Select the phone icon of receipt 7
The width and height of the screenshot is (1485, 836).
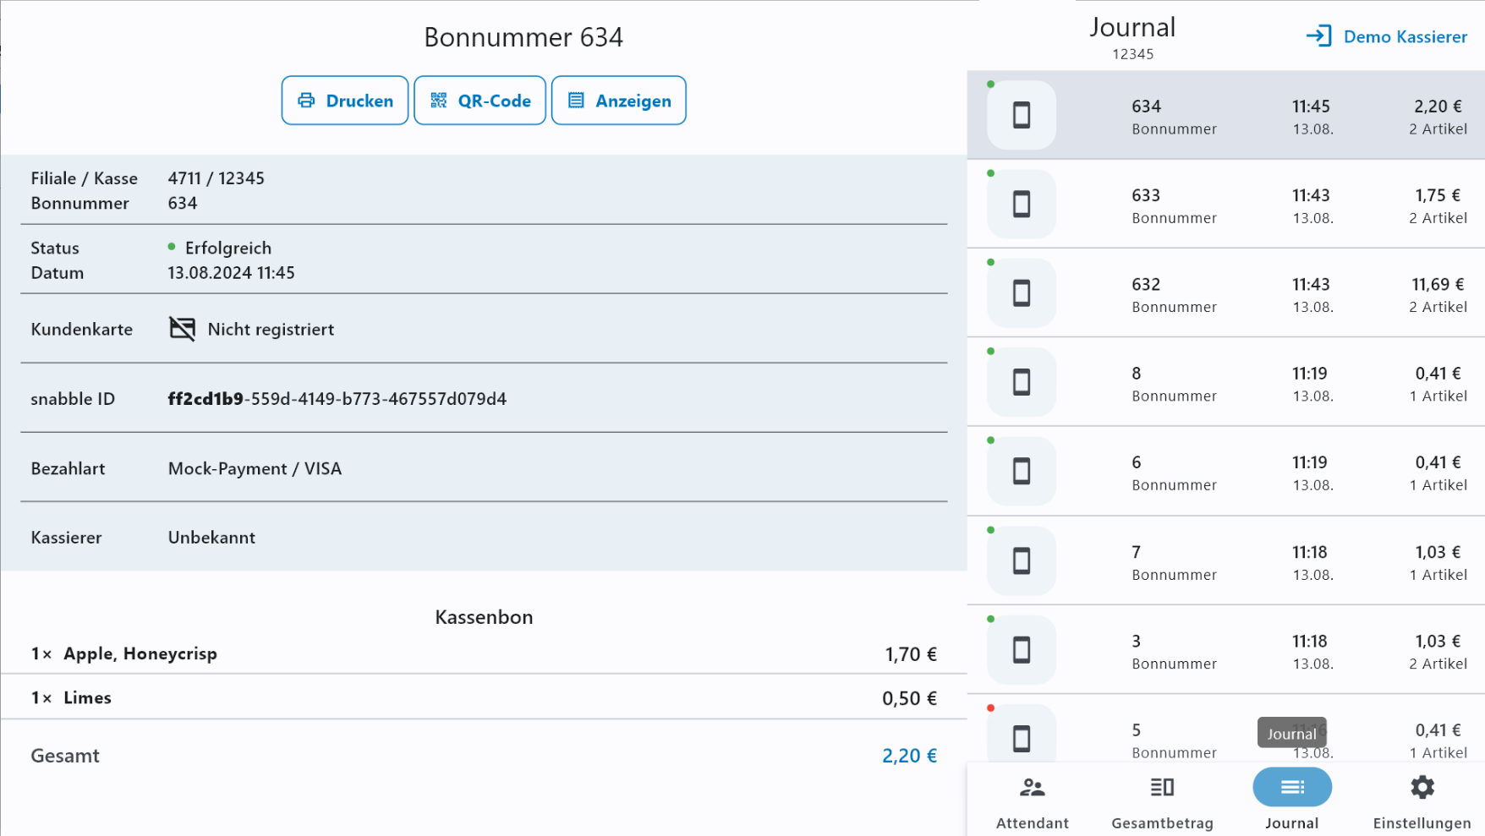tap(1022, 560)
